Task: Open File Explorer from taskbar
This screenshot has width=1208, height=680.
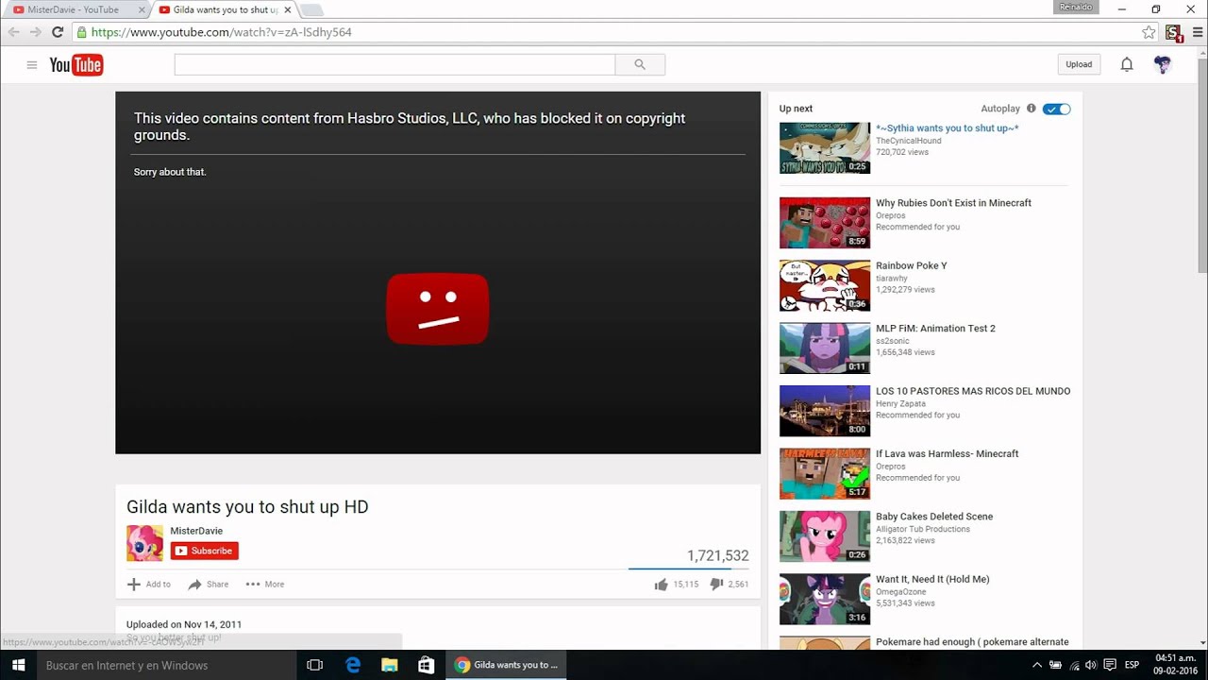Action: (390, 665)
